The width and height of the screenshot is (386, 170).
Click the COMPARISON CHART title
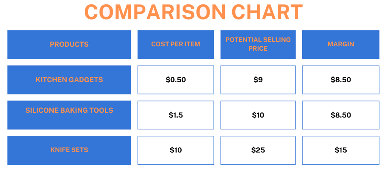193,12
